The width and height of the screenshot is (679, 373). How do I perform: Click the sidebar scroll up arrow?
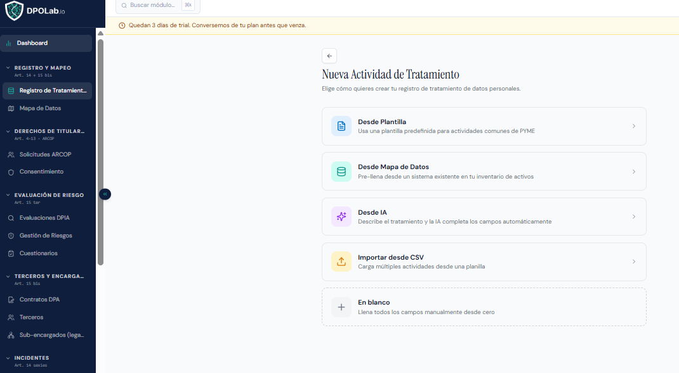tap(100, 34)
